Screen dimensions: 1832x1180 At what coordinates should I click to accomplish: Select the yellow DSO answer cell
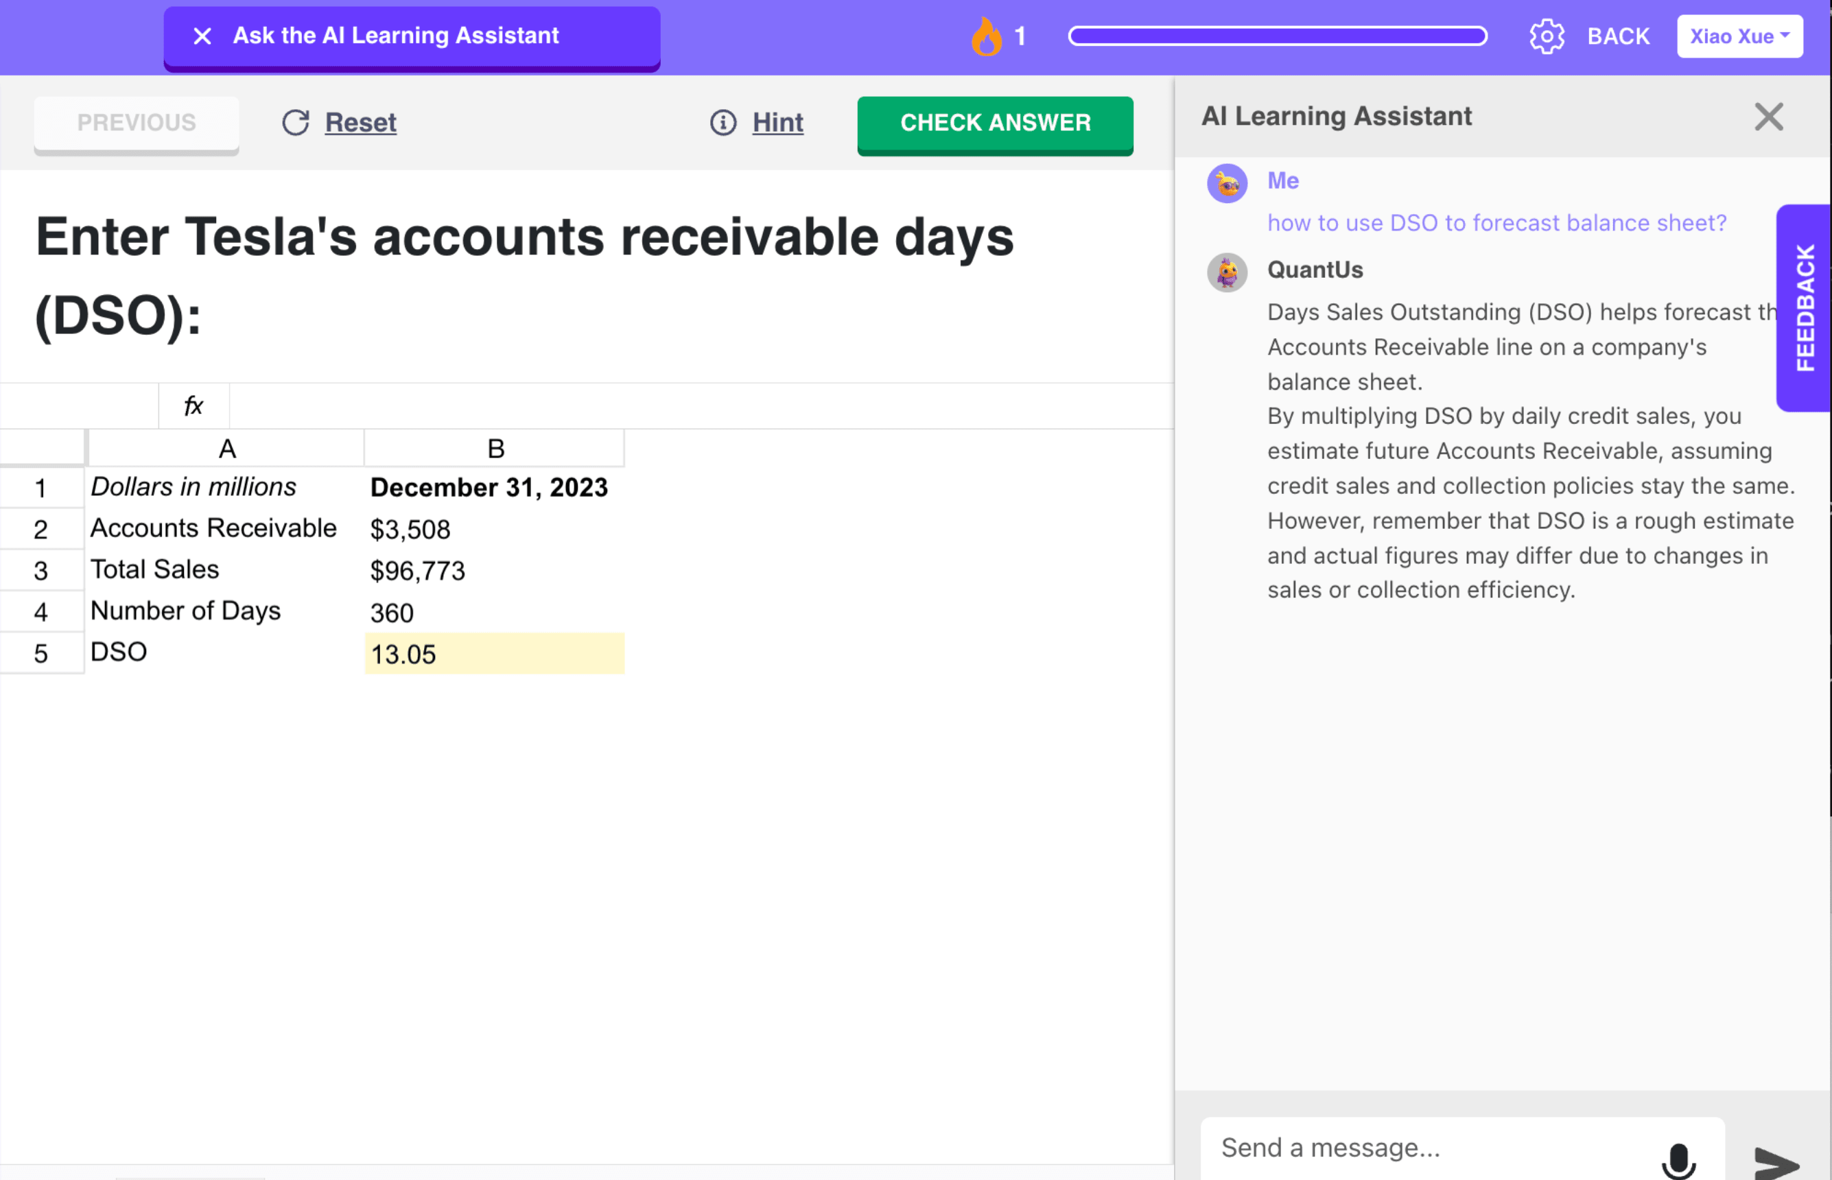click(x=494, y=654)
